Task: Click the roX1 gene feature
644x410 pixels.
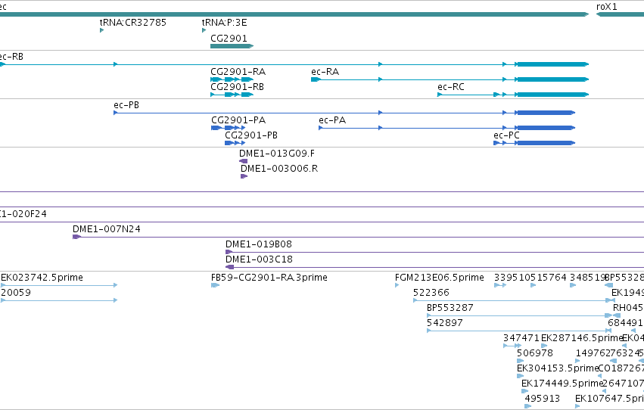Action: [x=620, y=14]
